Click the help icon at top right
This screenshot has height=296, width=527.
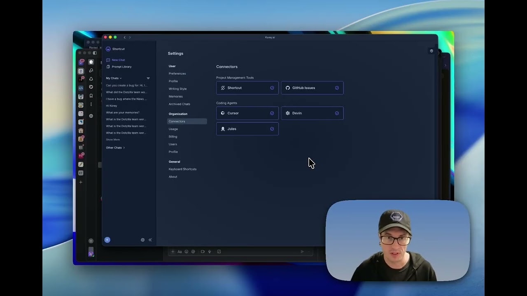(431, 51)
